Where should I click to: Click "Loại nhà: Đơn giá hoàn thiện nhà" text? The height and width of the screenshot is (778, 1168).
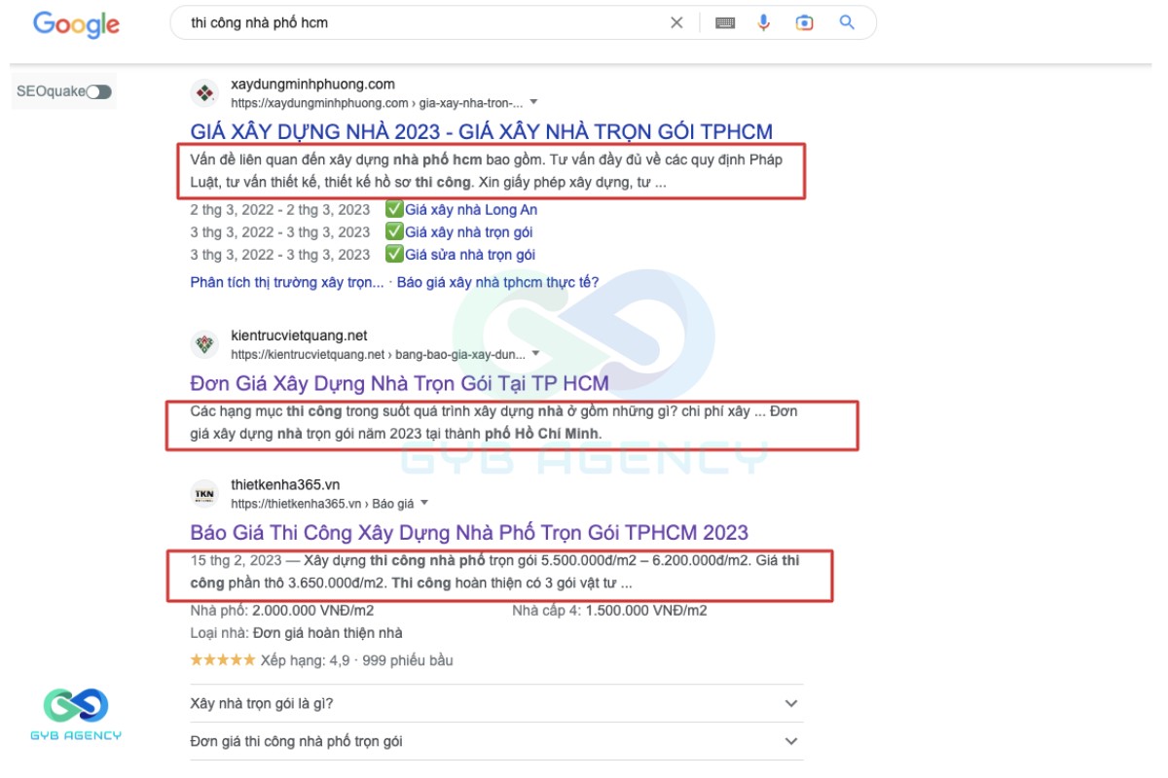(296, 633)
